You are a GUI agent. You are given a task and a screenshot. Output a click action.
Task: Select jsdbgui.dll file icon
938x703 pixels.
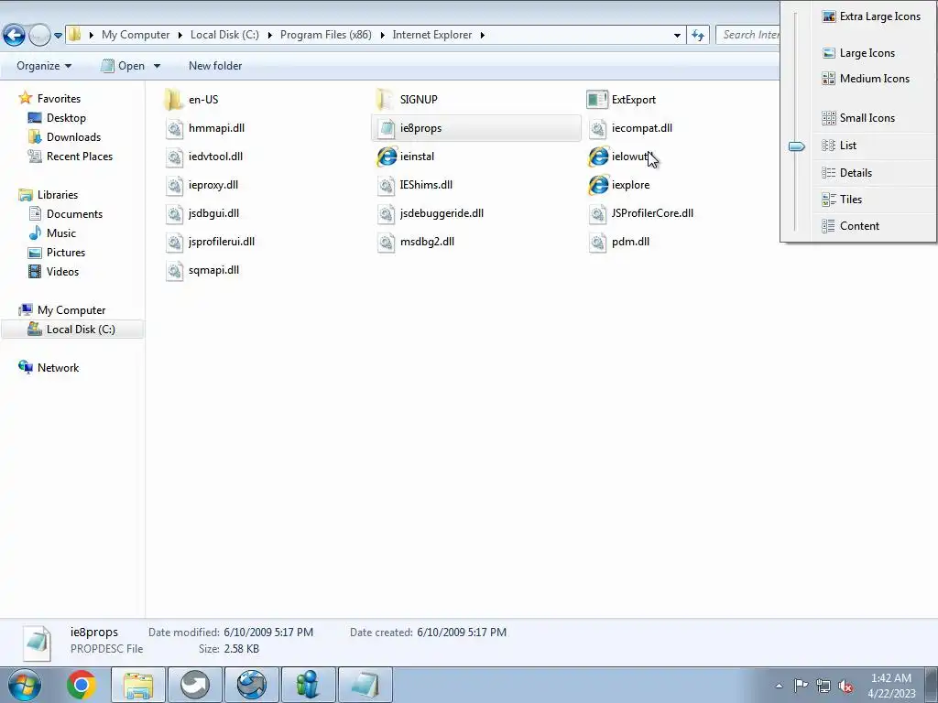pos(174,213)
